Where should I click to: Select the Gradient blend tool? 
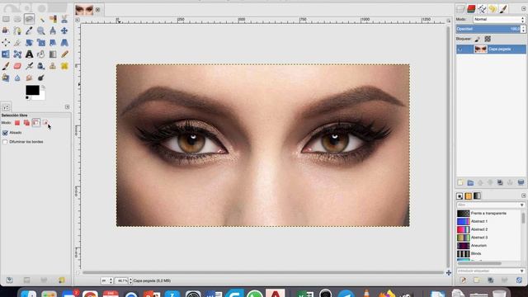pyautogui.click(x=53, y=54)
